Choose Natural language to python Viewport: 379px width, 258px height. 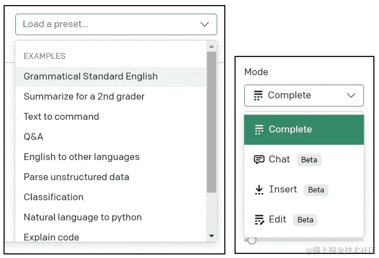(x=82, y=217)
